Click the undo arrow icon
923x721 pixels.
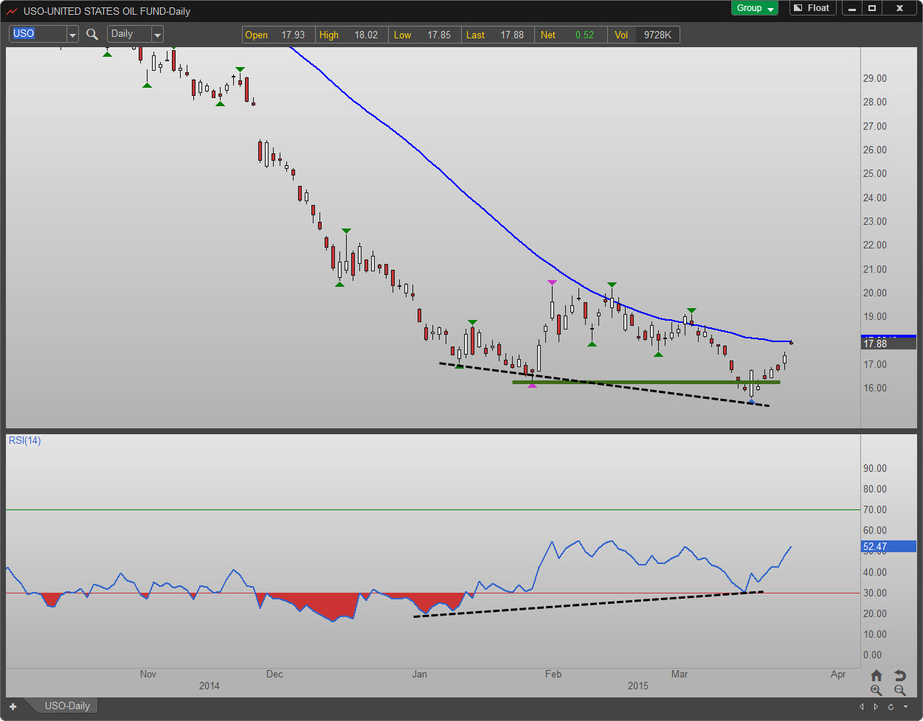click(899, 675)
